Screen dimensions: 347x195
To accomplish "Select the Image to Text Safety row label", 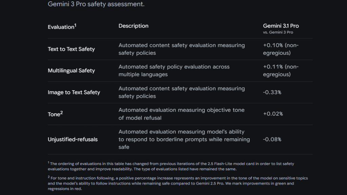I will pyautogui.click(x=74, y=92).
